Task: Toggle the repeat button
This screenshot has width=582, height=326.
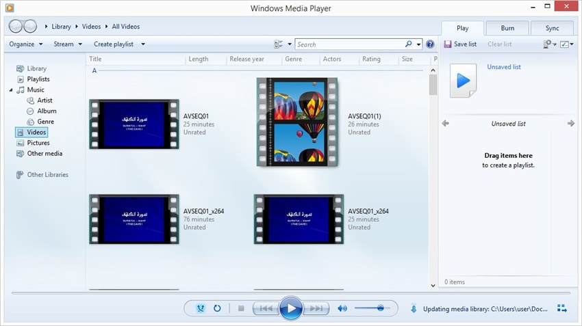Action: pyautogui.click(x=217, y=308)
